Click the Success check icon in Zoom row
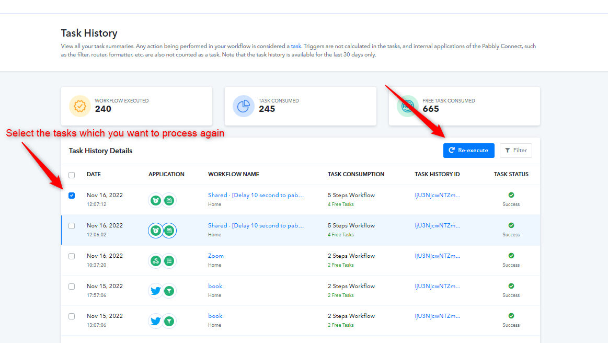Image resolution: width=608 pixels, height=343 pixels. pos(511,256)
